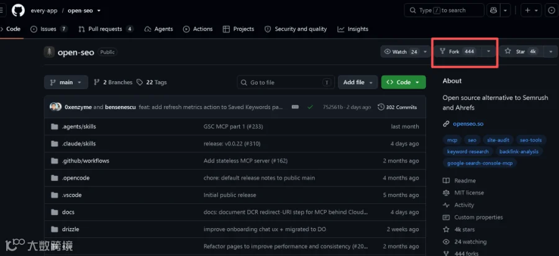Open the .github/workflows folder
This screenshot has height=256, width=559.
click(86, 161)
